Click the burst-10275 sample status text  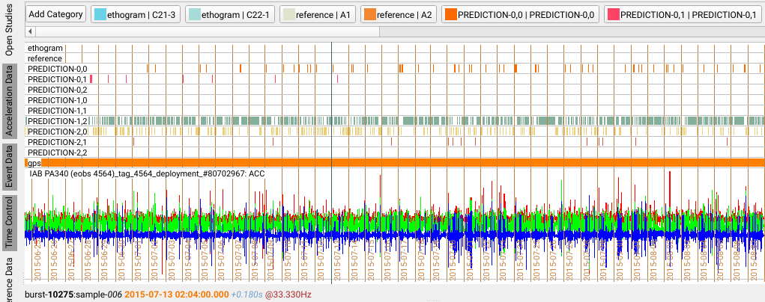click(73, 295)
